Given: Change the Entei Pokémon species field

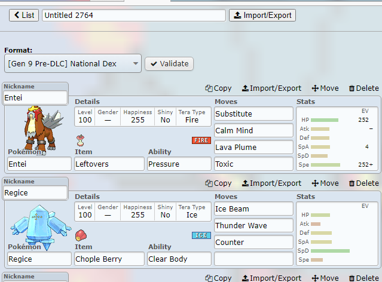Looking at the screenshot, I should coord(39,164).
